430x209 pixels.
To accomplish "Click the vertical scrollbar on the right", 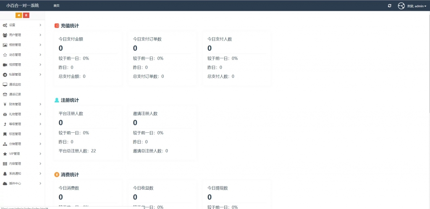I will 428,63.
